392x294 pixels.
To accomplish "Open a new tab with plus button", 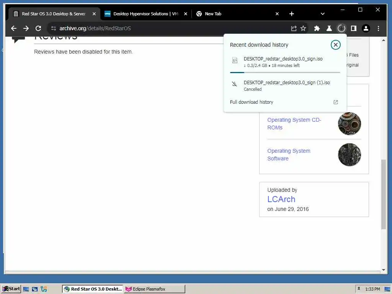I will (x=291, y=14).
